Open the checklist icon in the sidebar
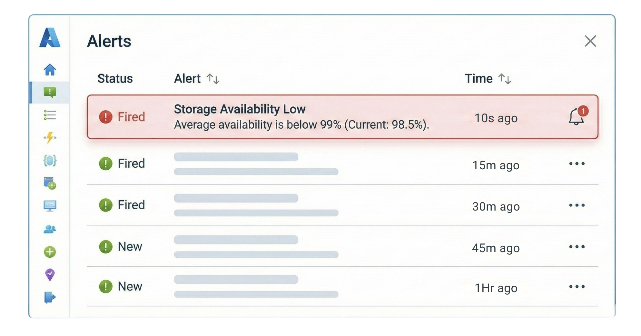Image resolution: width=641 pixels, height=336 pixels. point(50,115)
